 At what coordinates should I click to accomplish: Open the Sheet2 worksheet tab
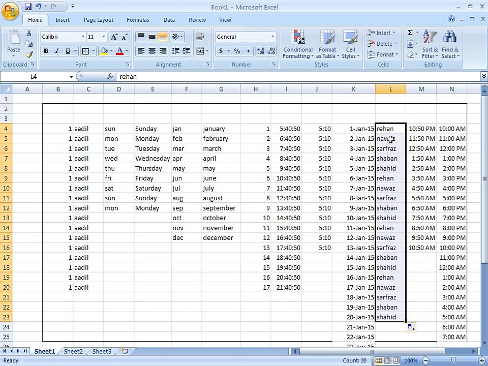[73, 351]
